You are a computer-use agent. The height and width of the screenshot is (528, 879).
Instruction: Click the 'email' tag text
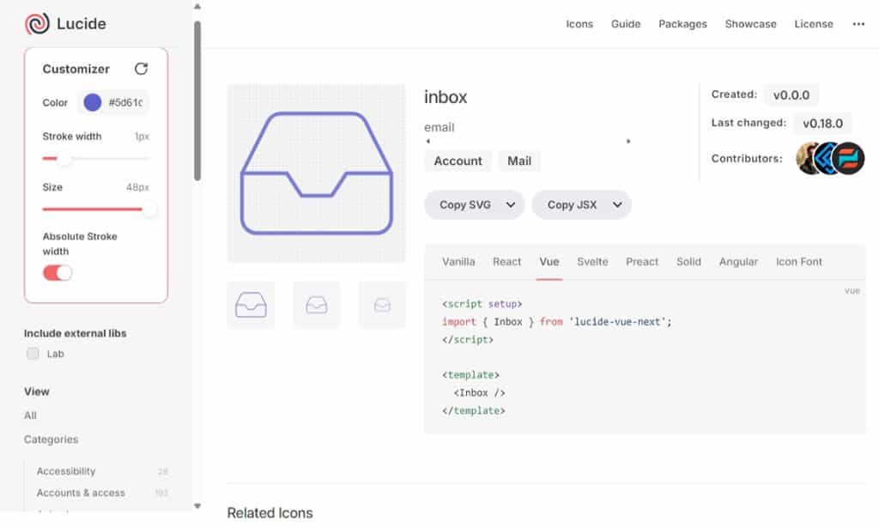point(439,127)
